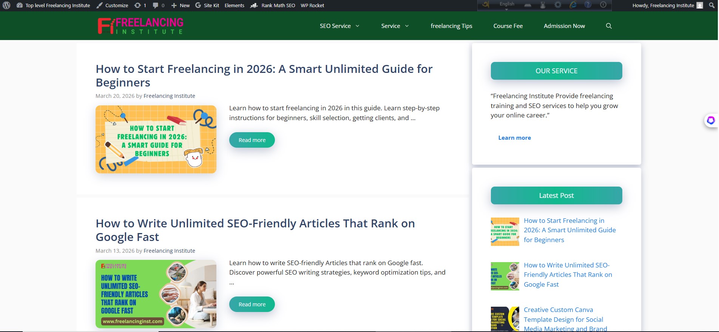Click Top level Freelancing Institute site name
Screen dimensions: 719x332
click(x=58, y=5)
